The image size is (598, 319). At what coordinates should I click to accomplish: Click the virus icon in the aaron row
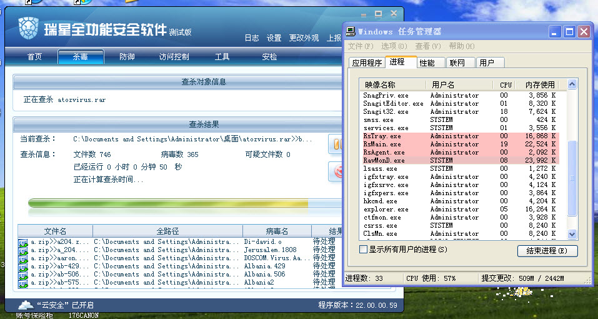[23, 258]
